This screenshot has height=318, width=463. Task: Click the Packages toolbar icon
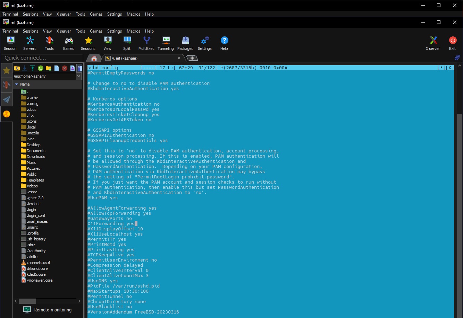click(x=185, y=43)
